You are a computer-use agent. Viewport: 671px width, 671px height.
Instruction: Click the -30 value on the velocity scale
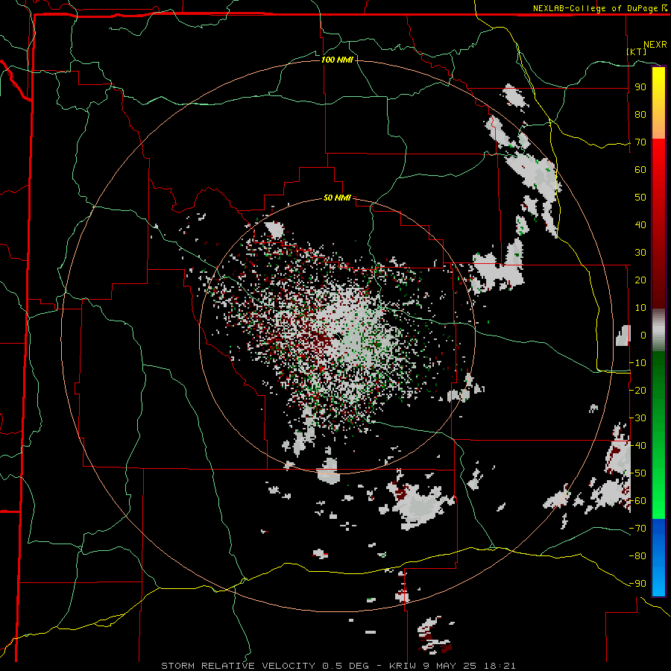(x=637, y=418)
